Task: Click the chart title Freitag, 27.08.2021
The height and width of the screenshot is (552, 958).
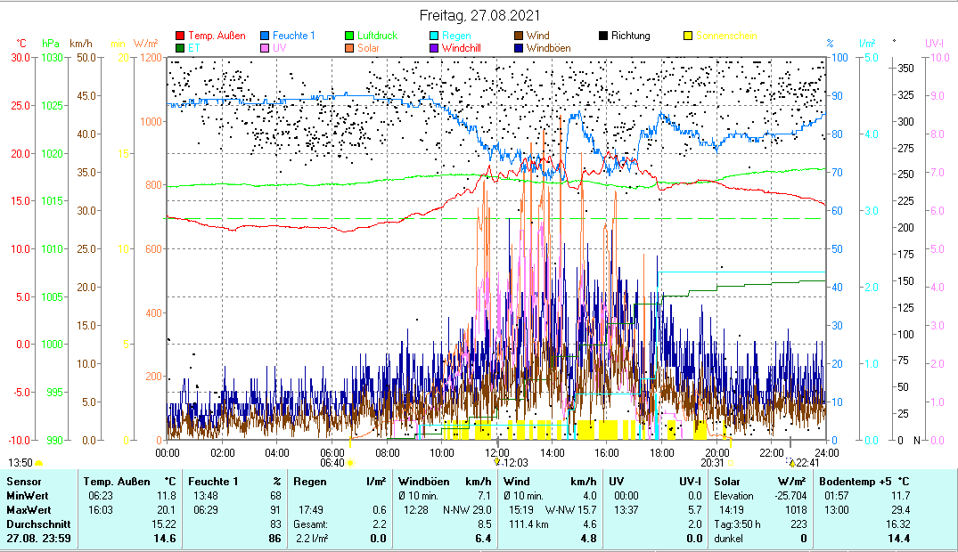Action: point(479,16)
